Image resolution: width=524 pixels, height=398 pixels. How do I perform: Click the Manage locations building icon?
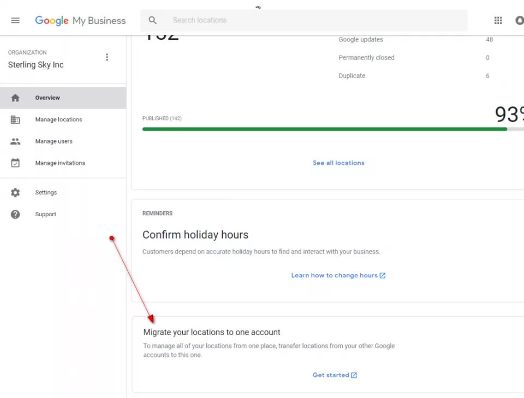click(15, 120)
